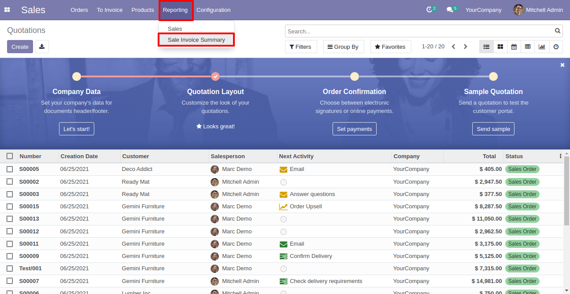Open the Favorites dropdown
570x294 pixels.
pyautogui.click(x=391, y=47)
